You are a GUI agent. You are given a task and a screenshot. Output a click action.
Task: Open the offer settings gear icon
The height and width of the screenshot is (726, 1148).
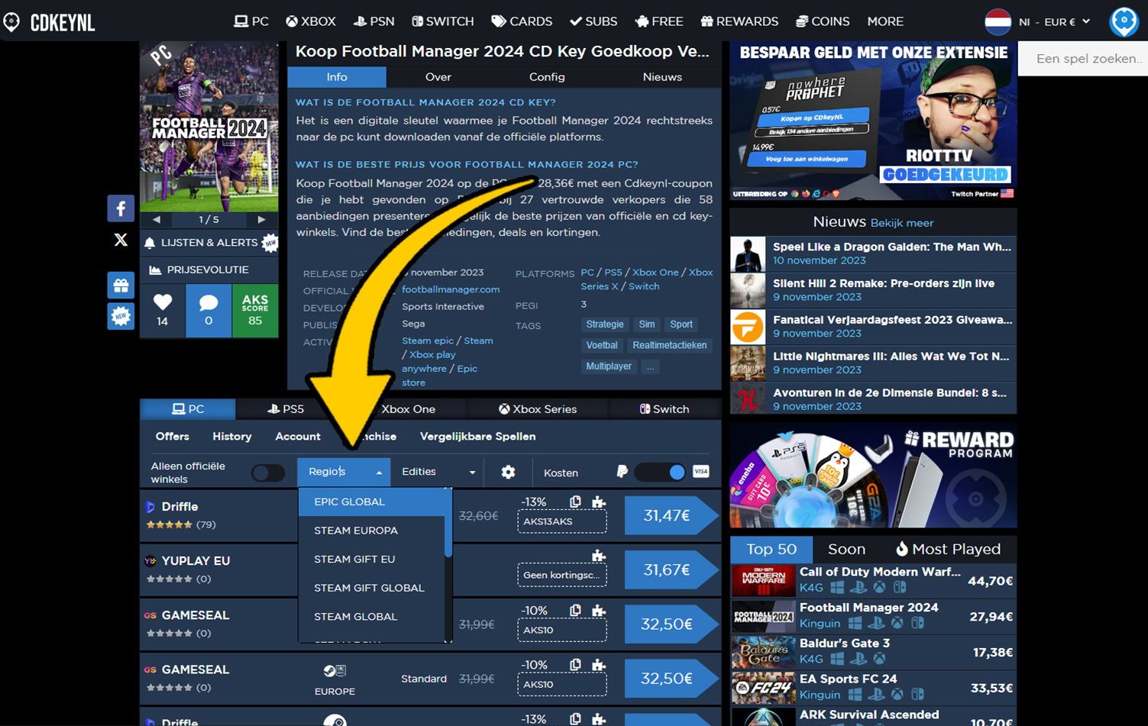point(508,473)
